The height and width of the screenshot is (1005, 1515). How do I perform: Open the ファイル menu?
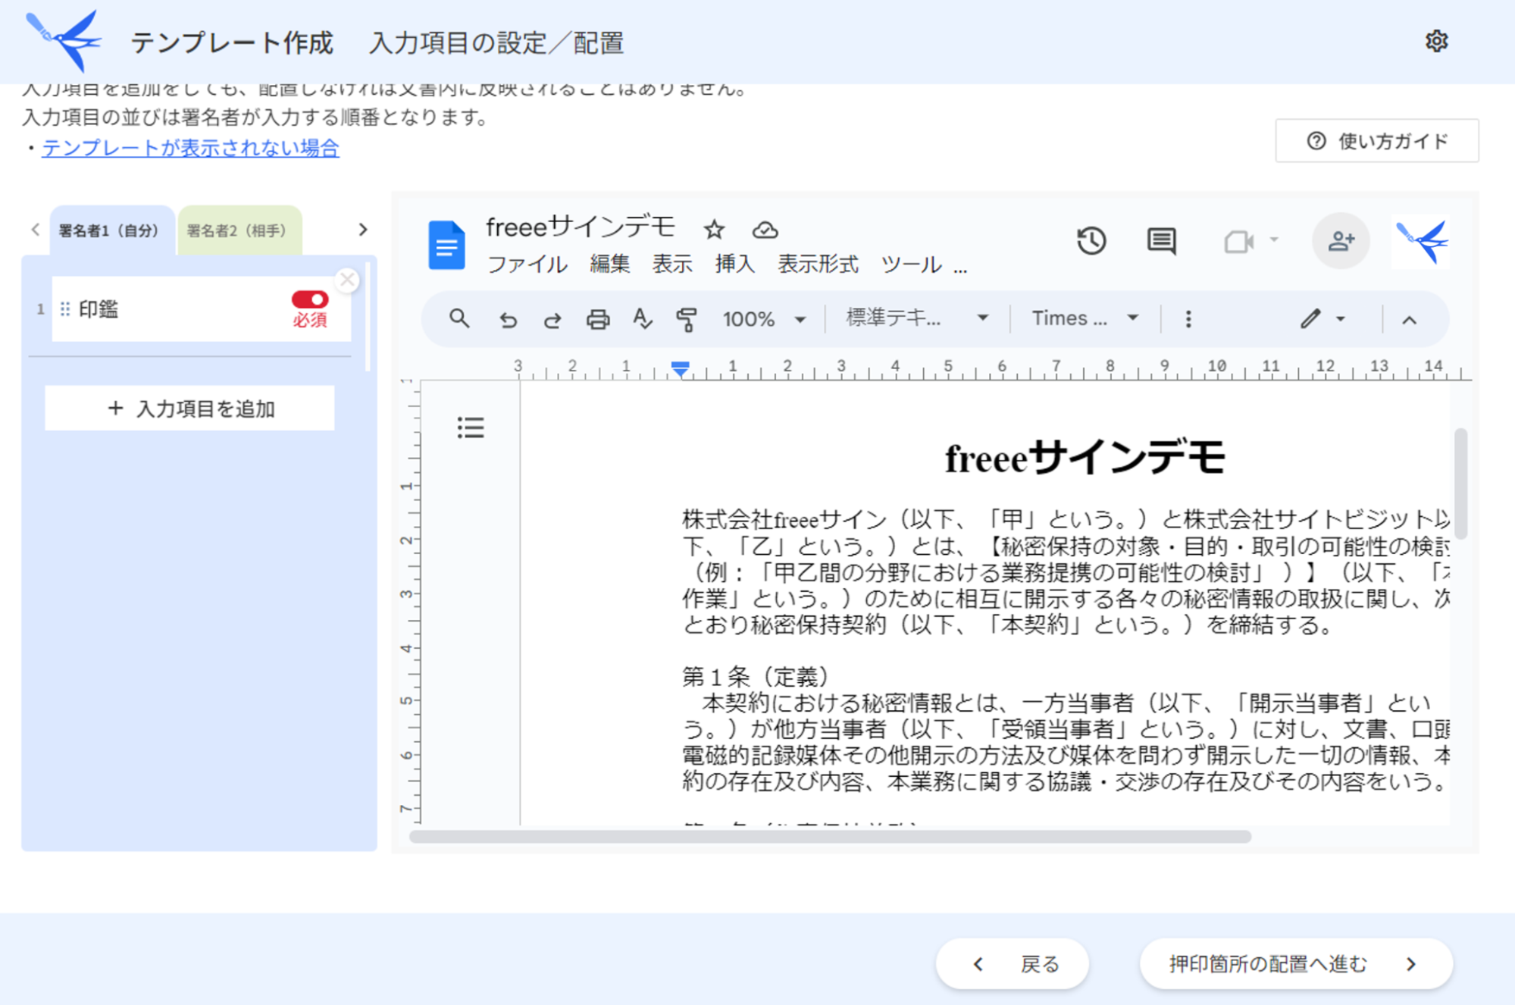[x=527, y=265]
